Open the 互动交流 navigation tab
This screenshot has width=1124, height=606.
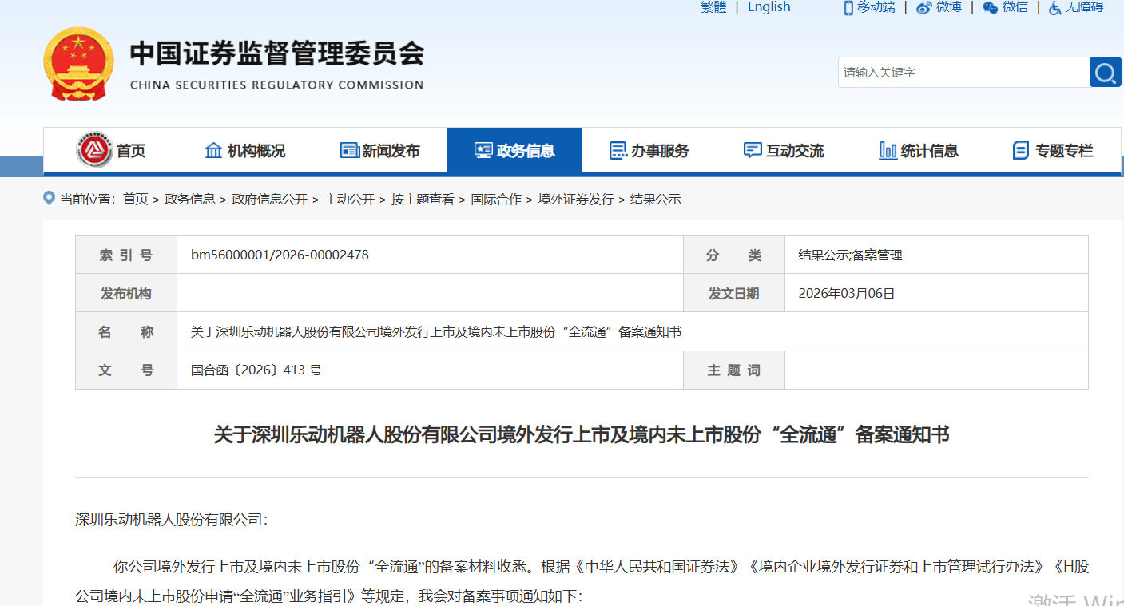[784, 151]
